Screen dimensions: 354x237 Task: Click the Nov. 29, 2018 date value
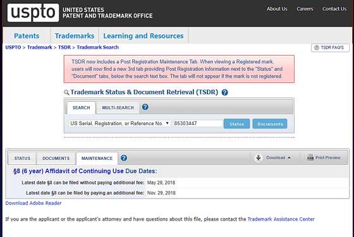click(161, 193)
